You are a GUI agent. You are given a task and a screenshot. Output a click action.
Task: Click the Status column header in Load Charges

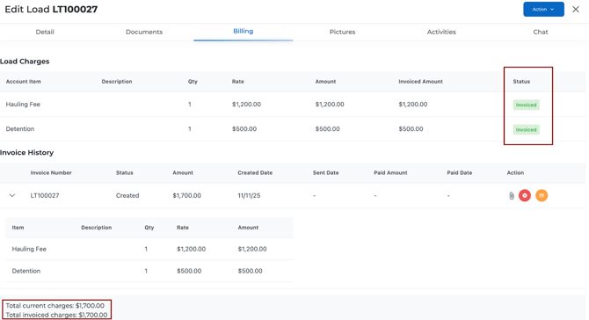click(521, 82)
